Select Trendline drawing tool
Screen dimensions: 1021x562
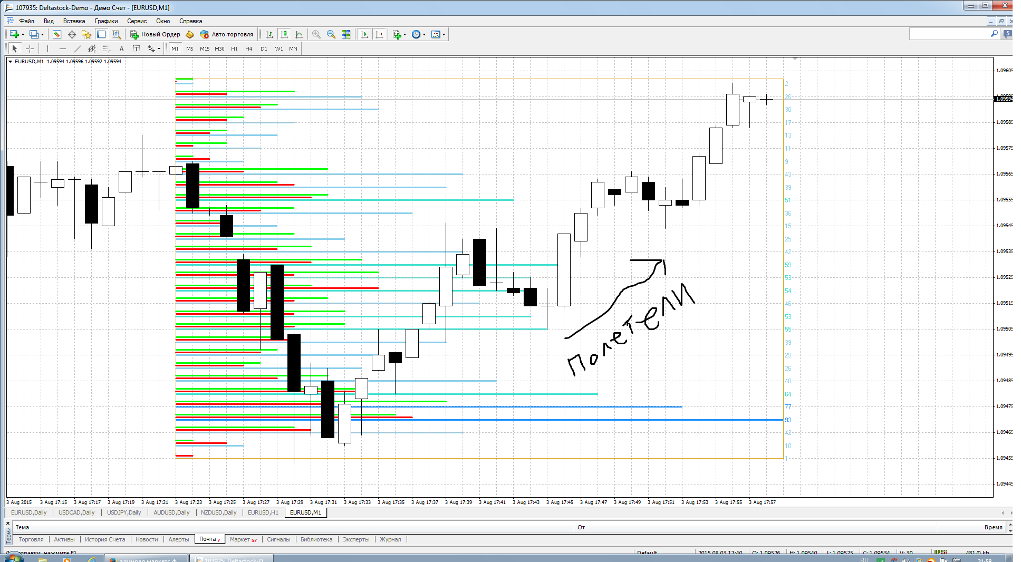(77, 49)
